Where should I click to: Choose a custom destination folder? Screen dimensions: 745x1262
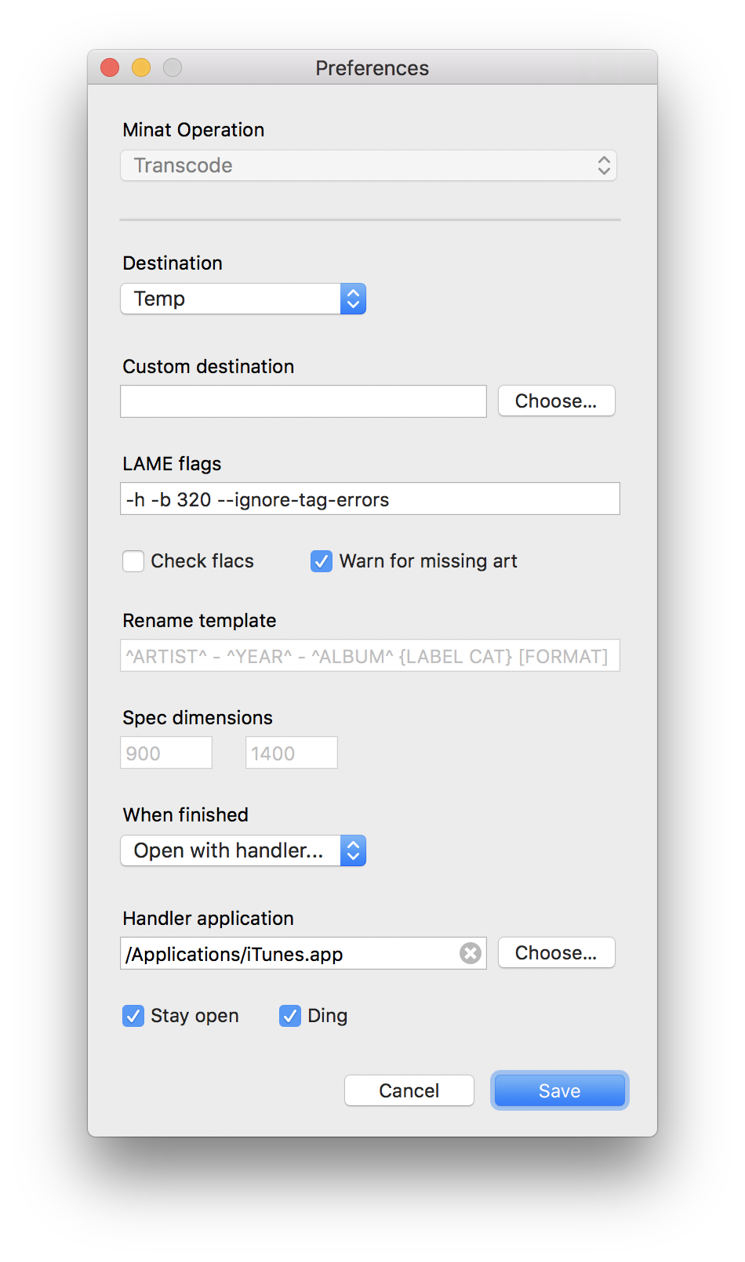tap(556, 401)
